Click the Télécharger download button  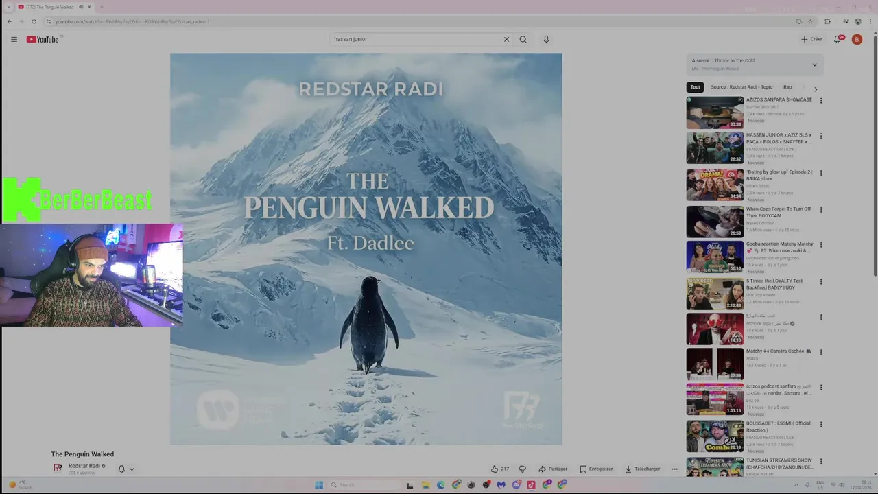643,469
